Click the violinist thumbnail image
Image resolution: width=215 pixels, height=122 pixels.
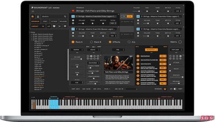tap(118, 63)
